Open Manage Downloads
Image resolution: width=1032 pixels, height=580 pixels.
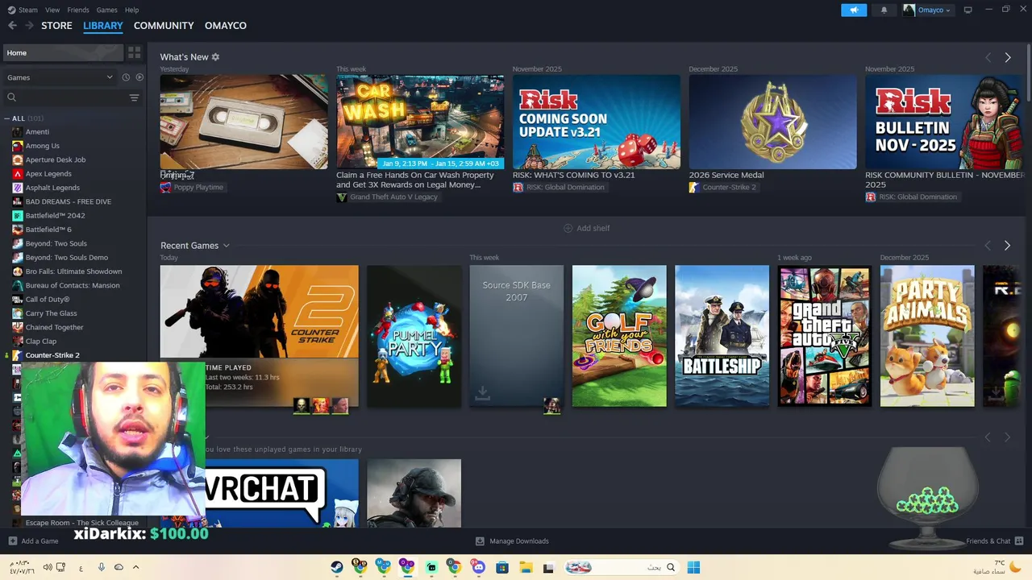point(512,541)
